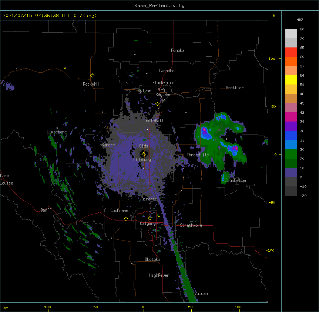Viewport: 319px width, 312px height.
Task: Click the white plus marker northeast of ThreeHills
Action: point(226,139)
